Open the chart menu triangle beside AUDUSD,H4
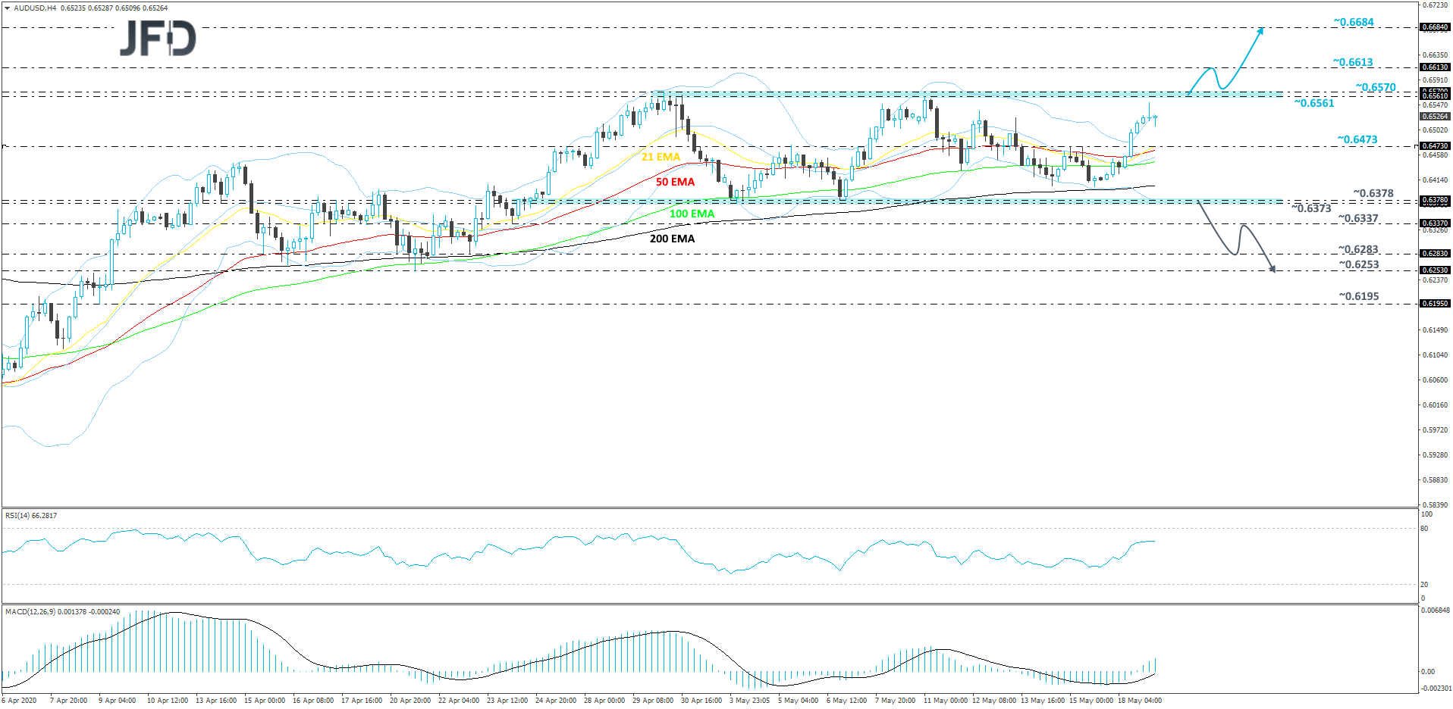 tap(7, 8)
